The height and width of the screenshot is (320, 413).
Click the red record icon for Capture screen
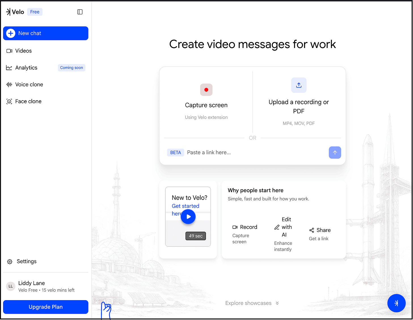point(206,90)
